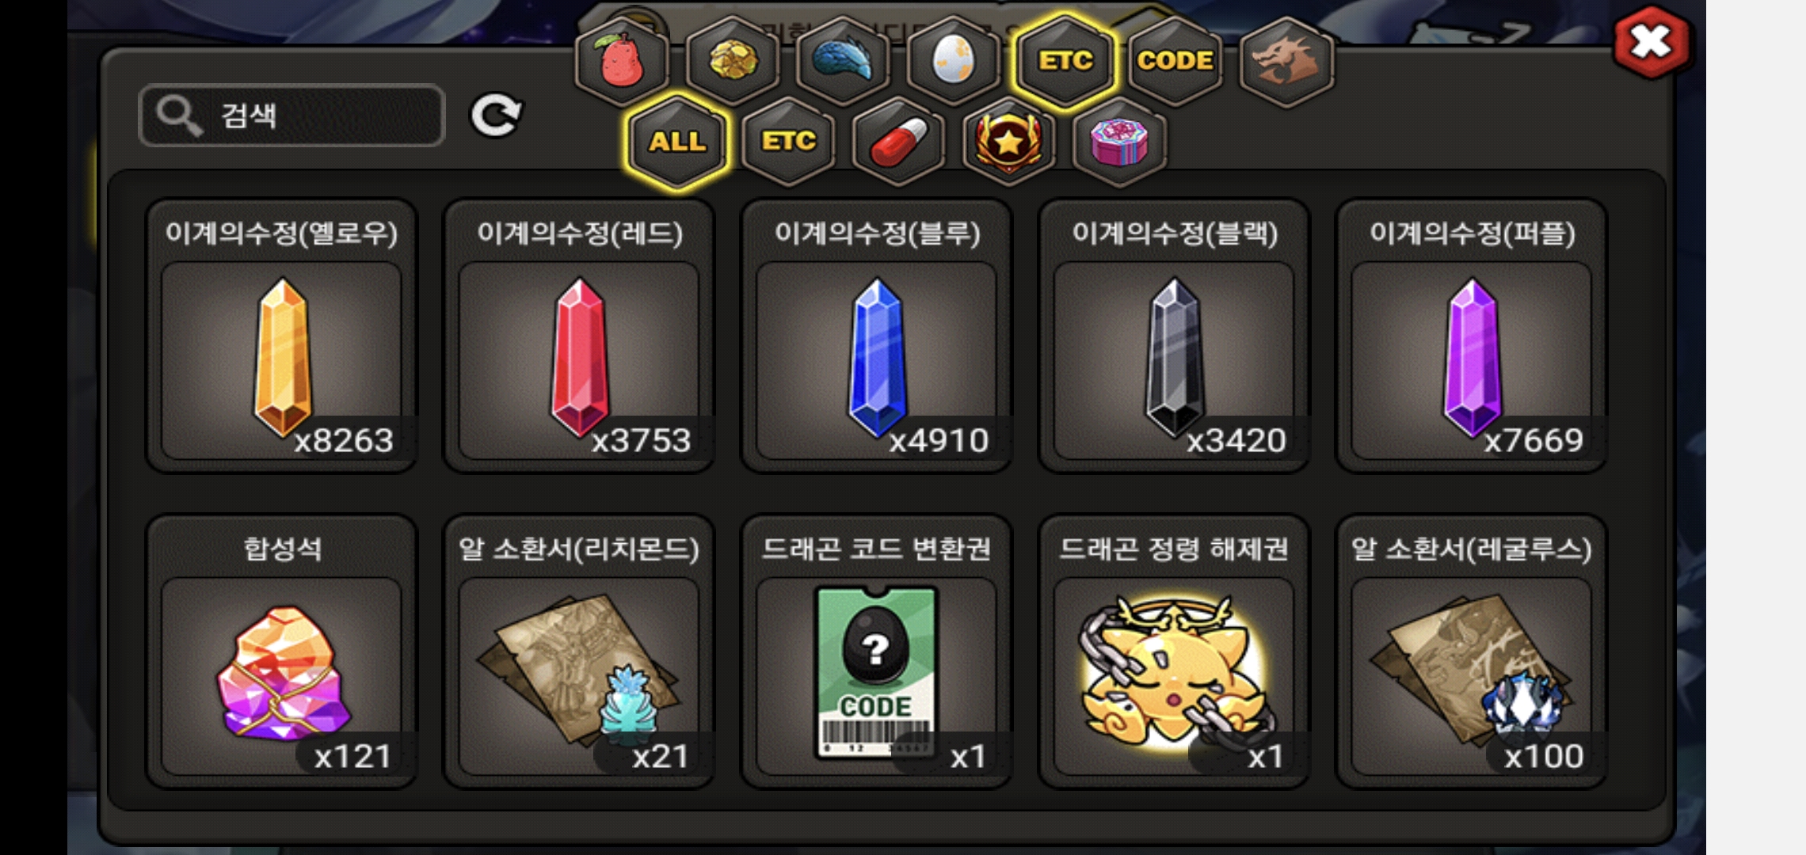
Task: Switch to the CODE category tab
Action: (1175, 61)
